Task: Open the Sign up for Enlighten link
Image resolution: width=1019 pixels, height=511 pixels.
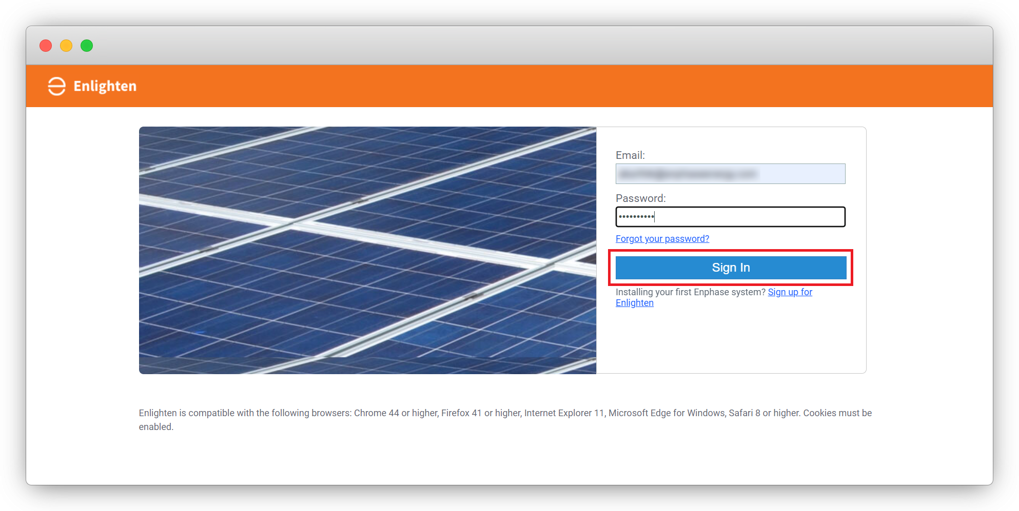Action: point(790,292)
